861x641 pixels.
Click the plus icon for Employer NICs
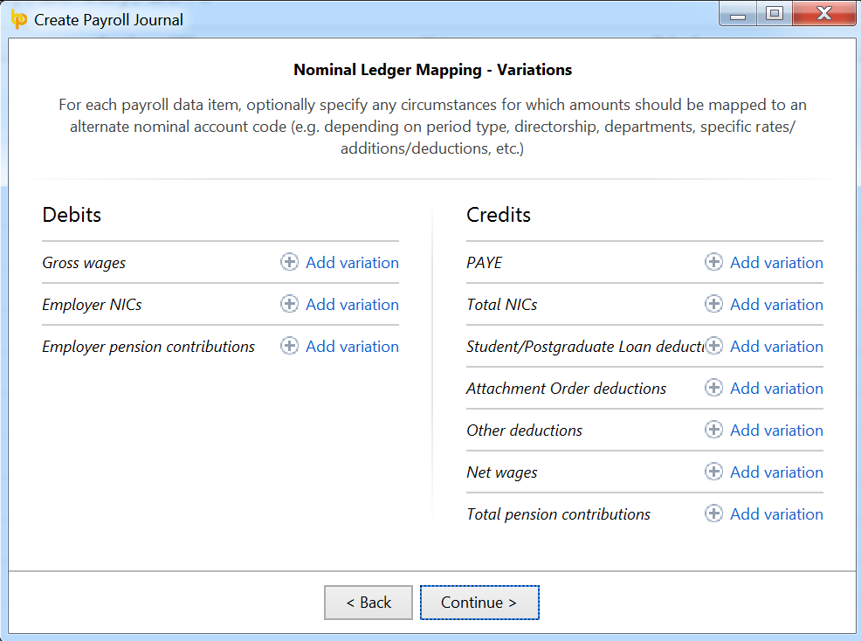289,305
